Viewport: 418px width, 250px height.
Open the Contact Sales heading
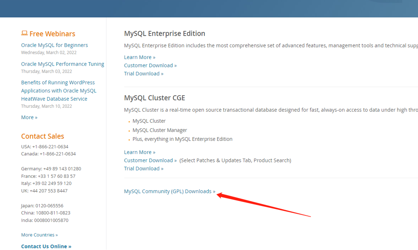point(43,136)
